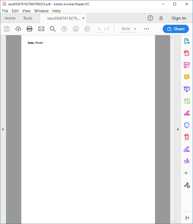Click the send by email envelope icon
This screenshot has width=193, height=224.
41,29
